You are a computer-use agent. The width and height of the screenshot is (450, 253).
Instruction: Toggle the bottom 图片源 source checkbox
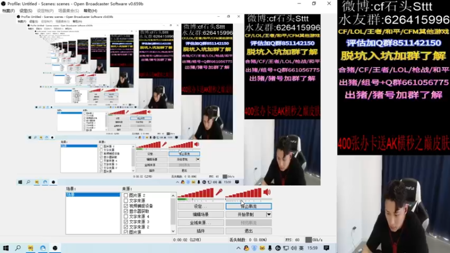coord(125,232)
